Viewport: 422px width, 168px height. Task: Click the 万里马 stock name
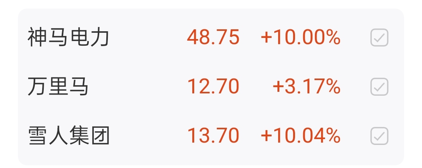(x=58, y=87)
